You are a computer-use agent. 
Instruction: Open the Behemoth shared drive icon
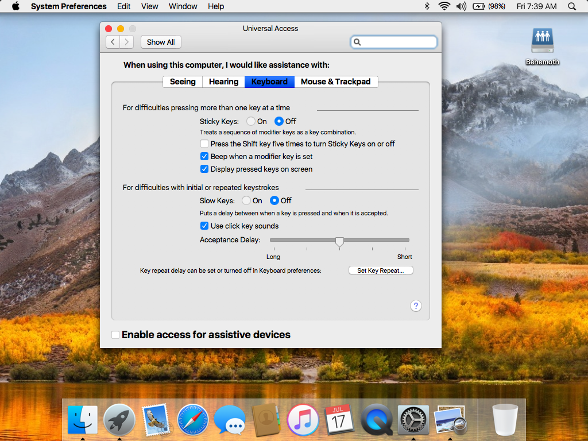coord(542,41)
